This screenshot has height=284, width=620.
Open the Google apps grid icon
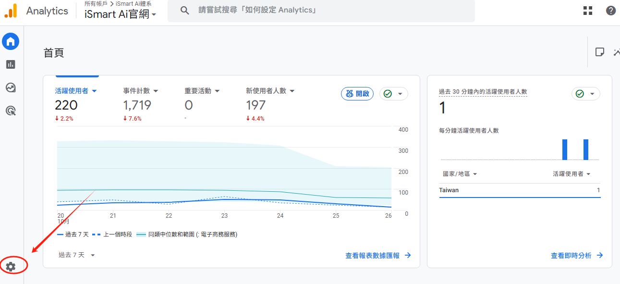(587, 11)
